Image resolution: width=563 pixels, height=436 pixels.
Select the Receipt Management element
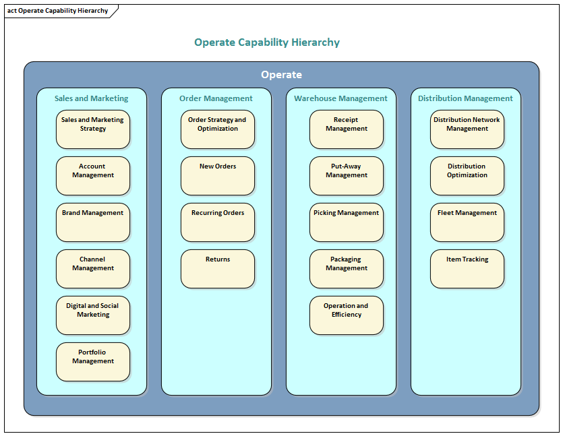pyautogui.click(x=347, y=129)
